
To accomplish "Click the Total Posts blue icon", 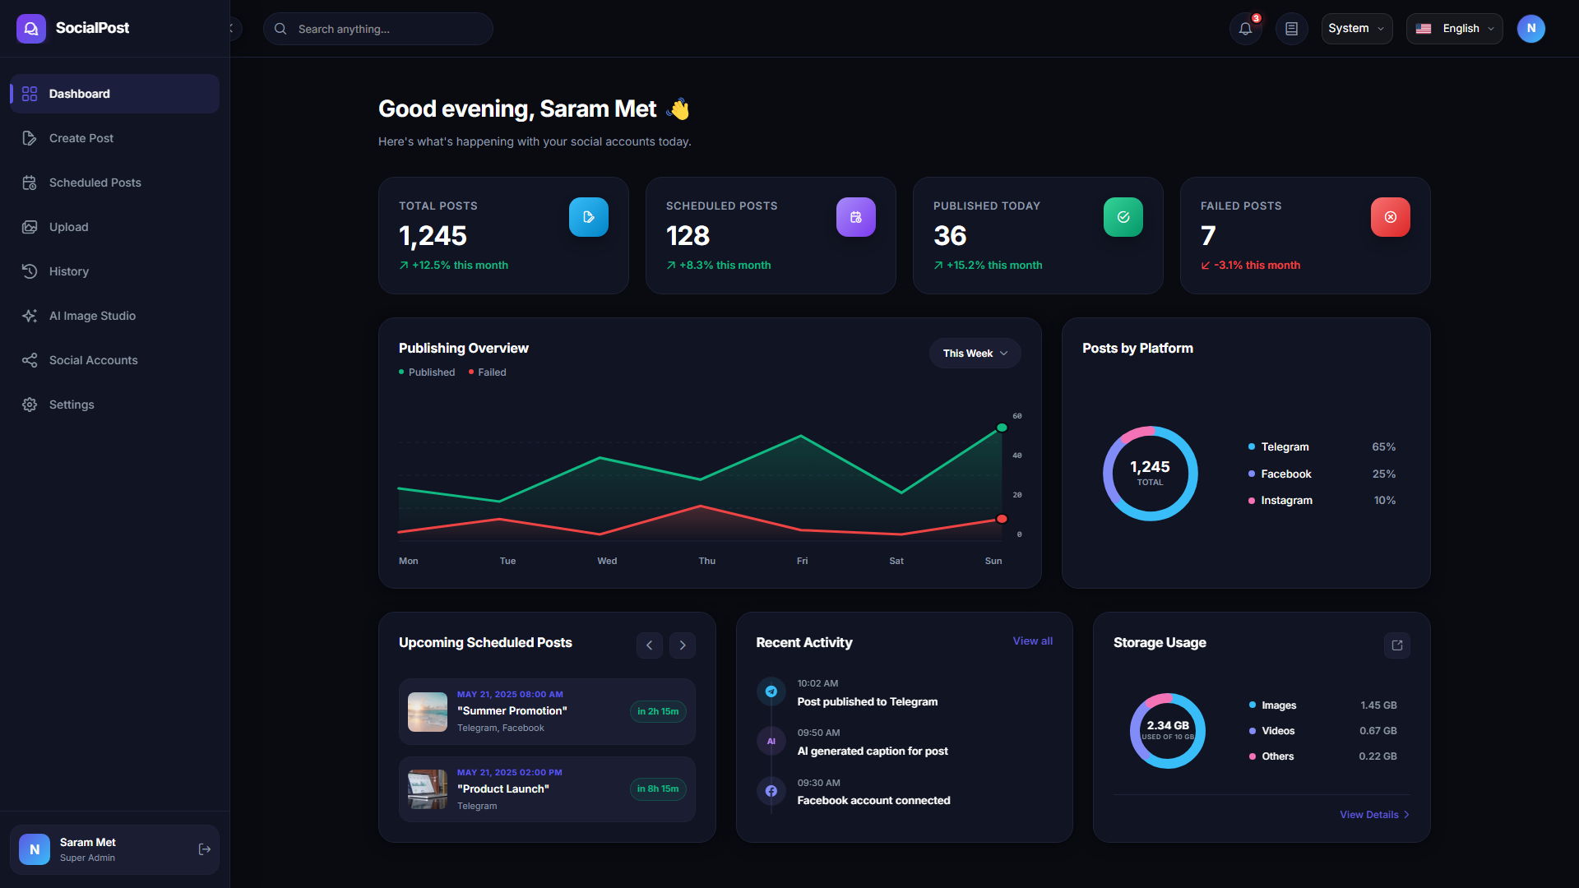I will (589, 217).
